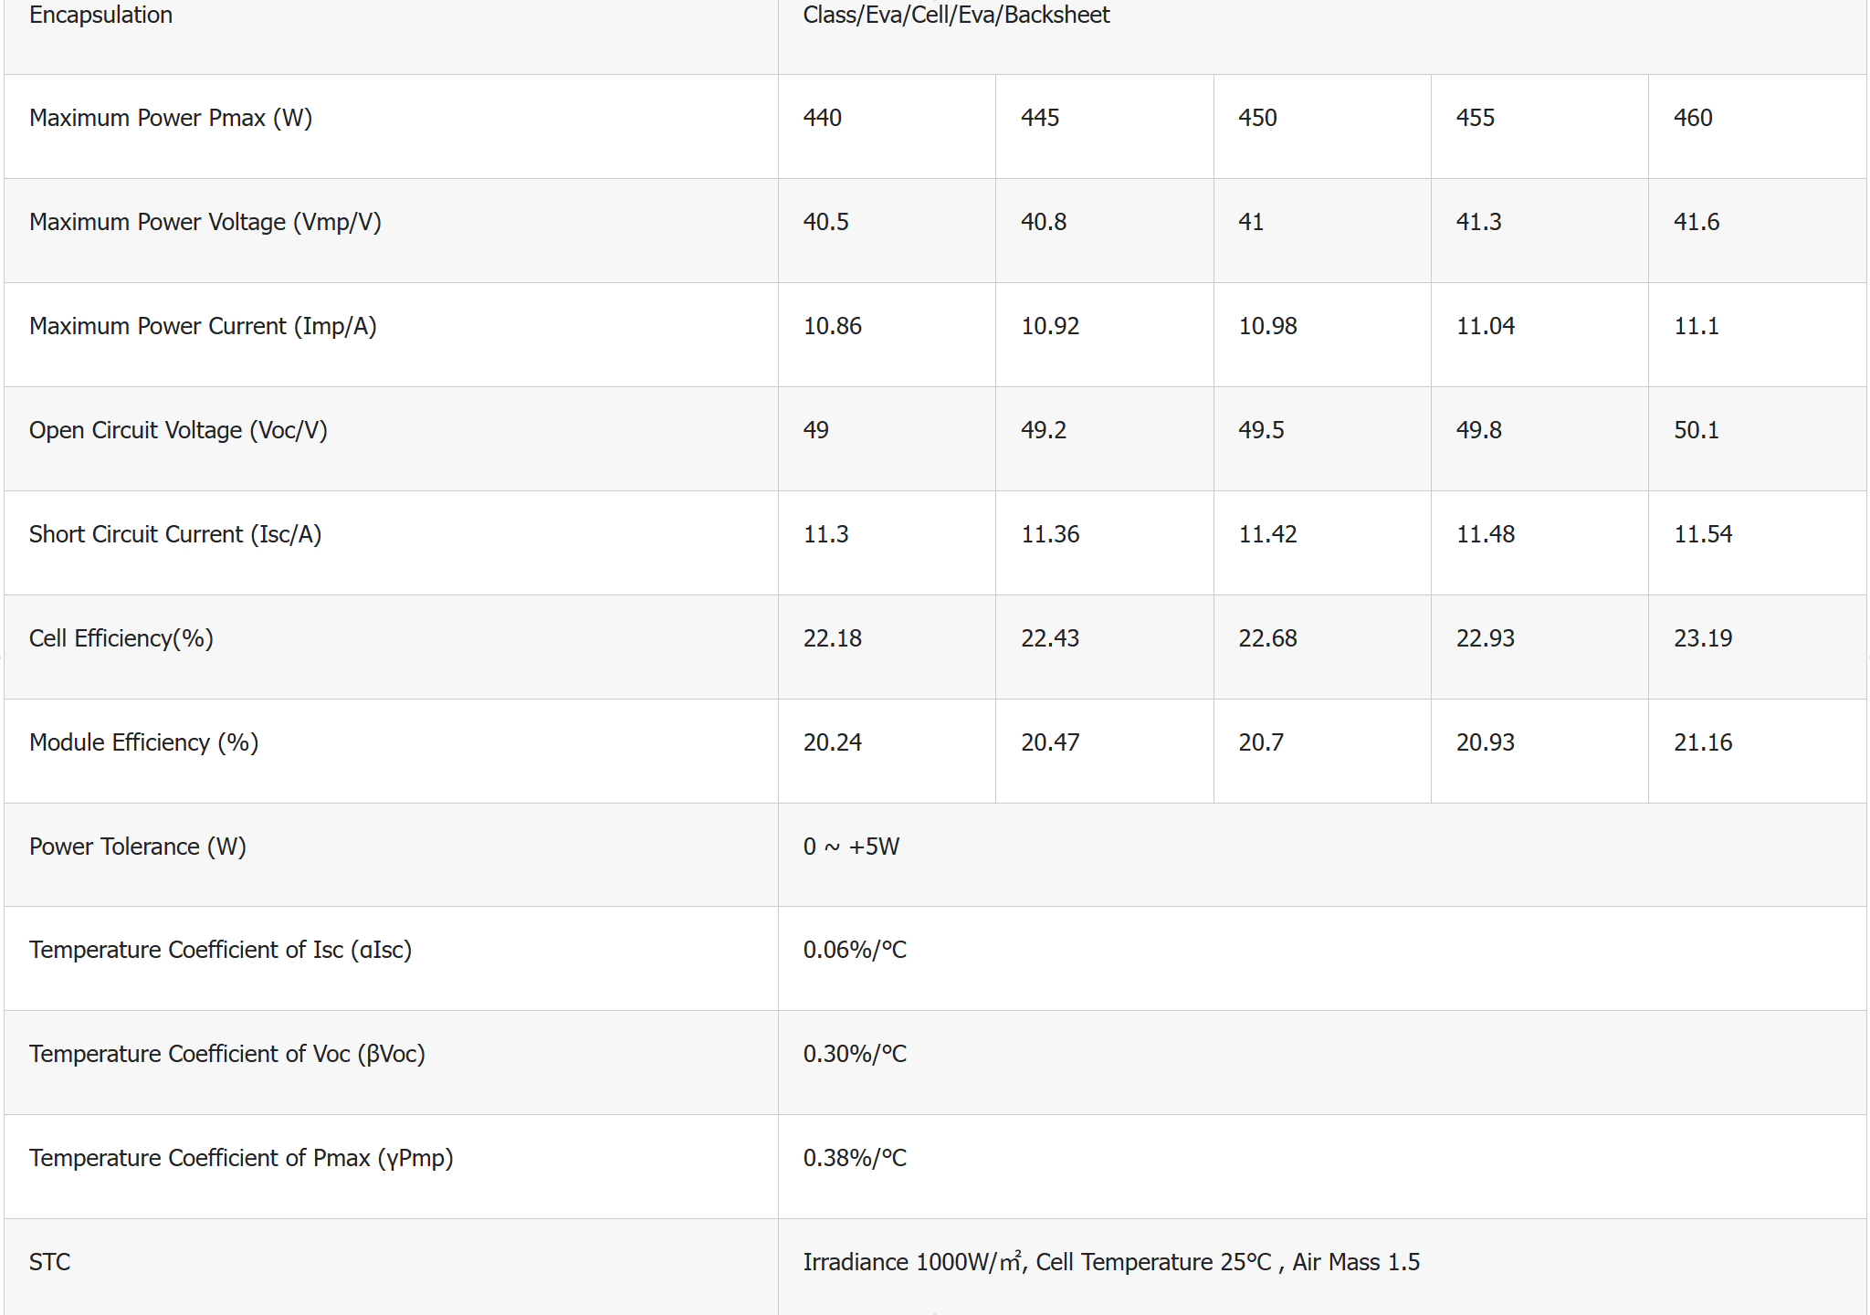This screenshot has width=1870, height=1315.
Task: Click the 0.06%/°C Isc coefficient value
Action: (855, 950)
